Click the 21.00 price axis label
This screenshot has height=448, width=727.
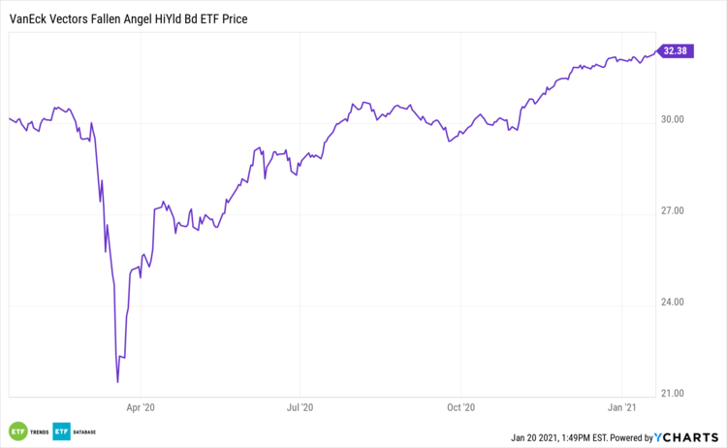pyautogui.click(x=673, y=394)
